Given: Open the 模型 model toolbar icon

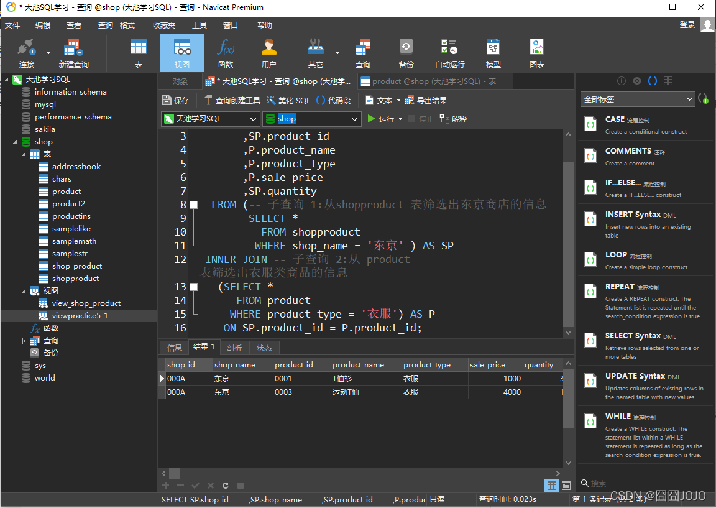Looking at the screenshot, I should pos(493,53).
